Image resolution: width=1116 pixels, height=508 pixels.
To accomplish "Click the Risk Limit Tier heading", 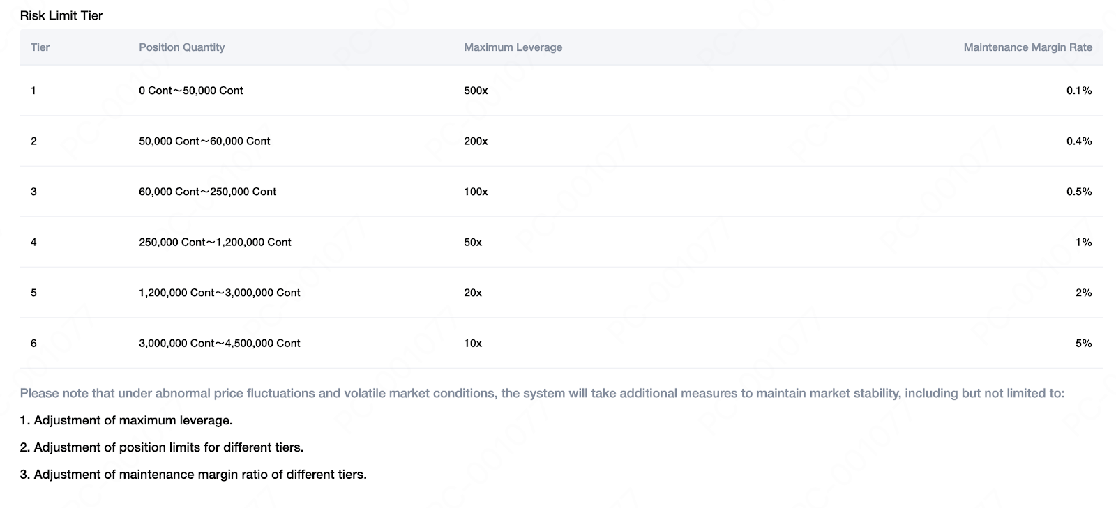I will click(x=61, y=15).
